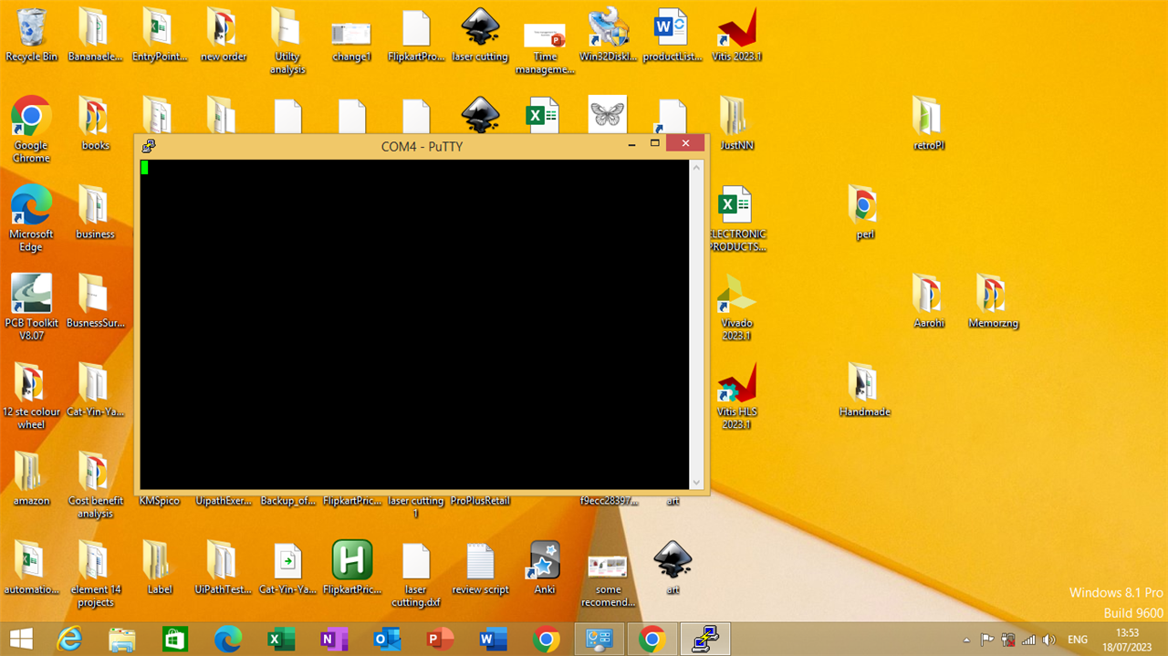This screenshot has width=1168, height=656.
Task: Open the ENG input language selector
Action: [1078, 640]
